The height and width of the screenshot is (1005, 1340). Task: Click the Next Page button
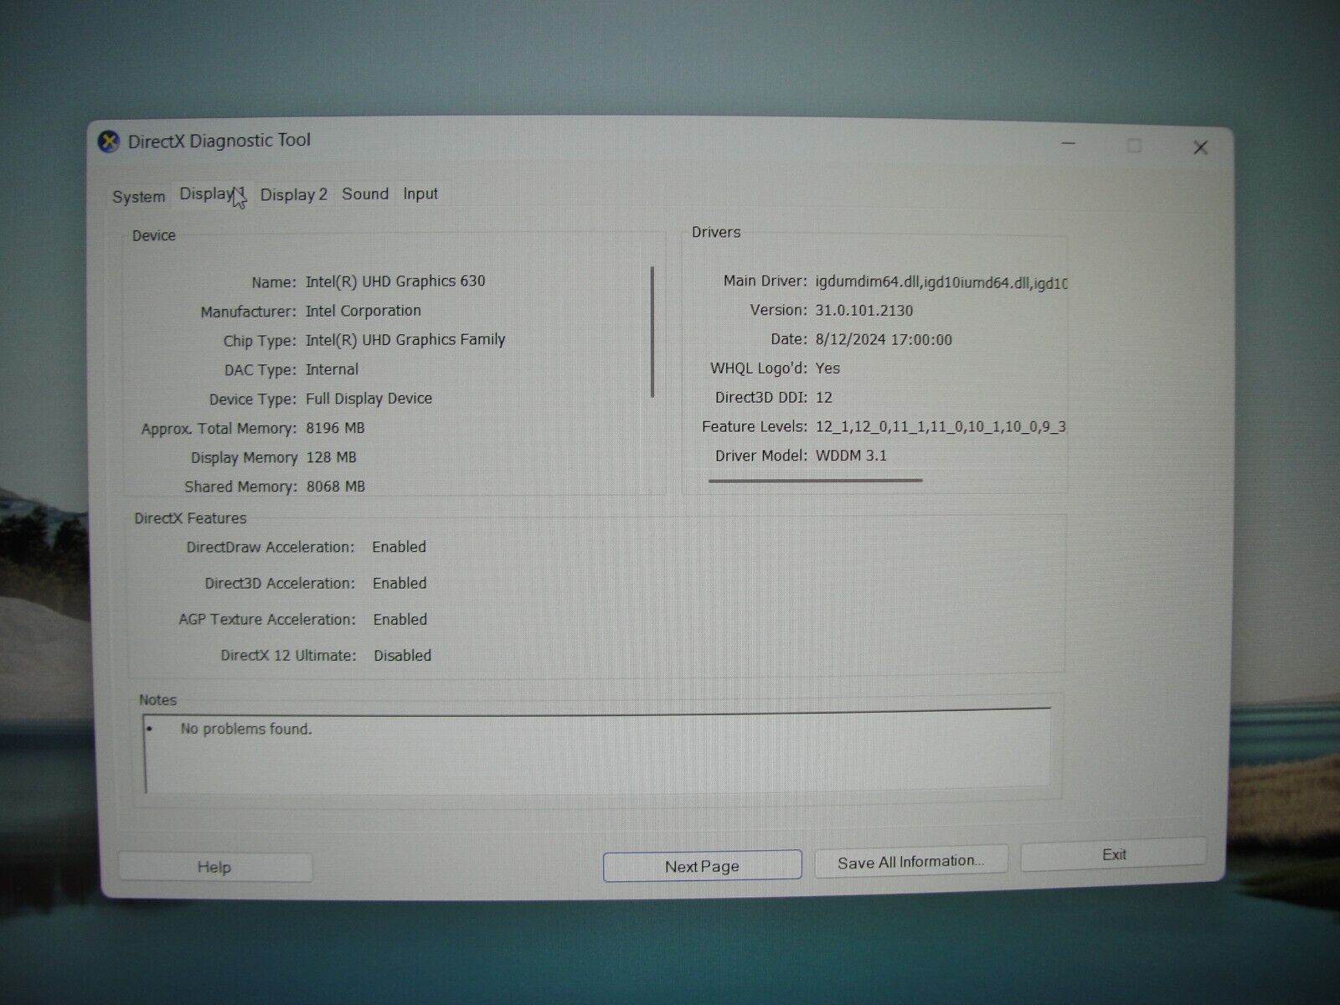(x=702, y=865)
